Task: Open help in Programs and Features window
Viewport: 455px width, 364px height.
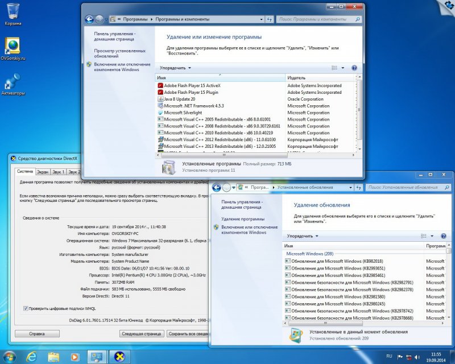Action: coord(354,68)
